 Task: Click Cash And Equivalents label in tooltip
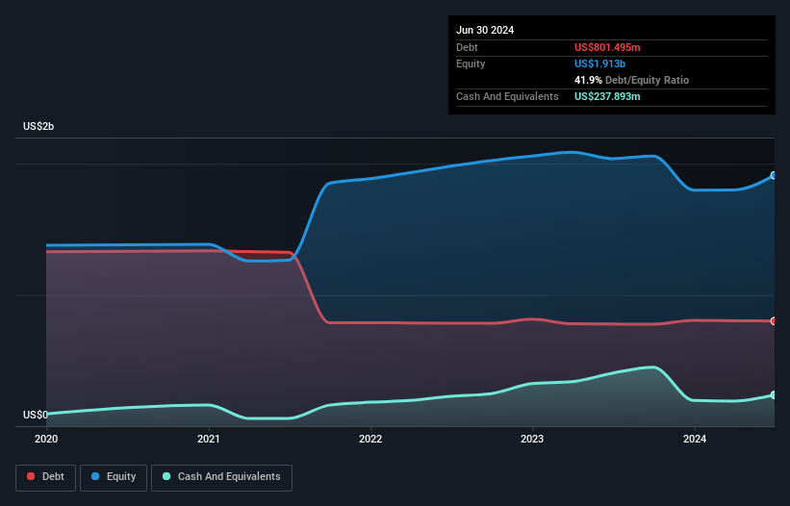507,96
